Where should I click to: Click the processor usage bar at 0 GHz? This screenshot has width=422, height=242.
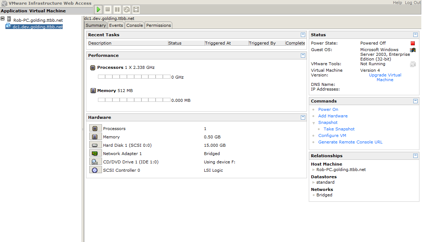[134, 77]
